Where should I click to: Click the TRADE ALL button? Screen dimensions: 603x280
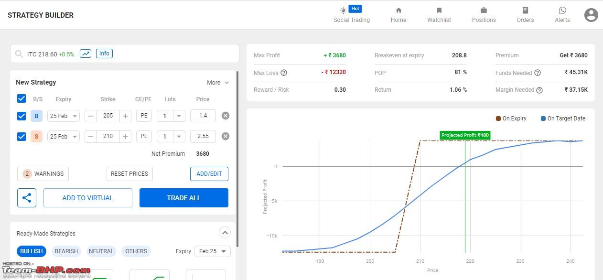coord(184,198)
